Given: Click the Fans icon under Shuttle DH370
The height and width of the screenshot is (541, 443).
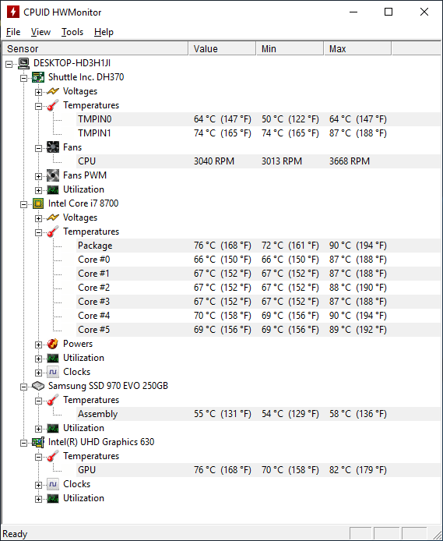Looking at the screenshot, I should coord(53,147).
